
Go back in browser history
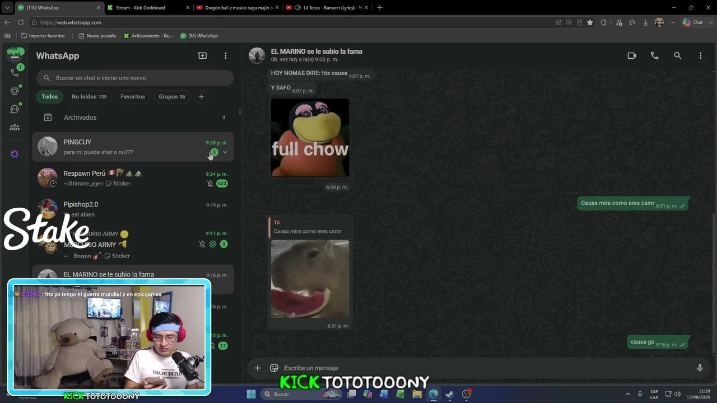coord(7,22)
